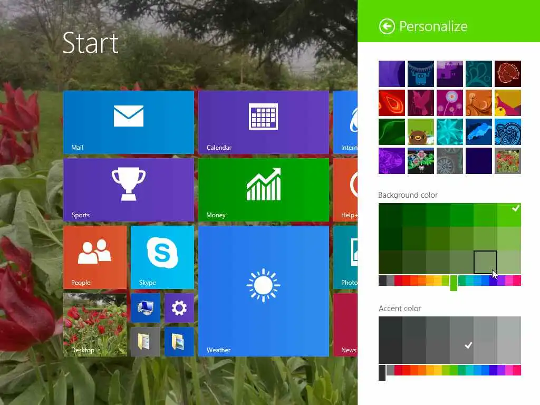The width and height of the screenshot is (540, 405).
Task: Open the Desktop tile
Action: (95, 324)
